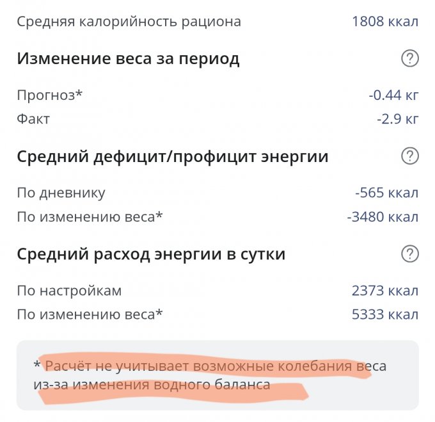Open help for Изменение веса за период

[409, 59]
